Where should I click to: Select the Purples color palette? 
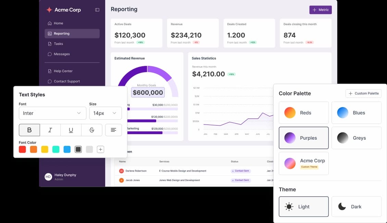[304, 138]
